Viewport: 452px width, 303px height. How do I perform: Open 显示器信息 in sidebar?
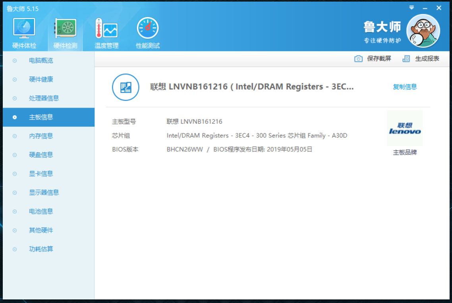(44, 193)
